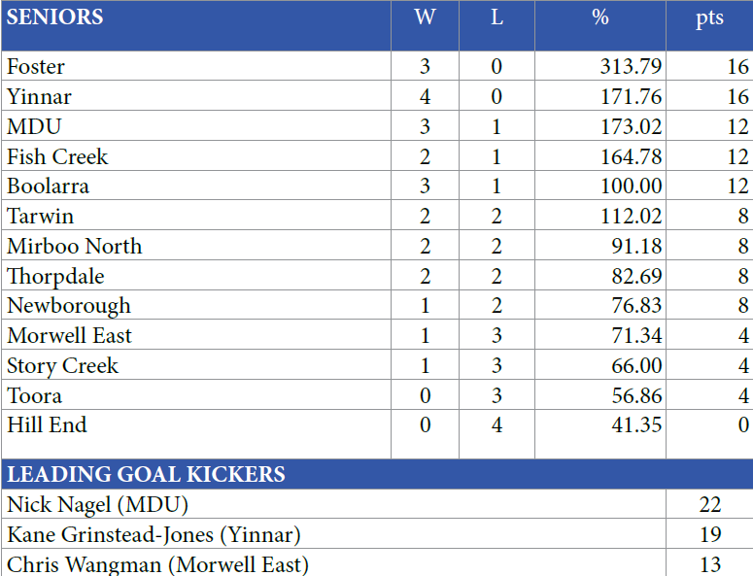Select the Mirboo North team cell

tap(74, 247)
